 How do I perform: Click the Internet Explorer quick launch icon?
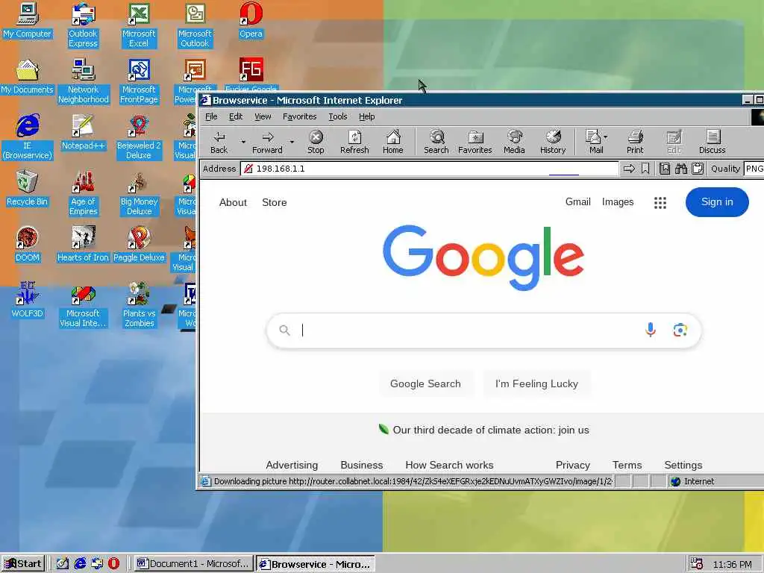click(80, 564)
